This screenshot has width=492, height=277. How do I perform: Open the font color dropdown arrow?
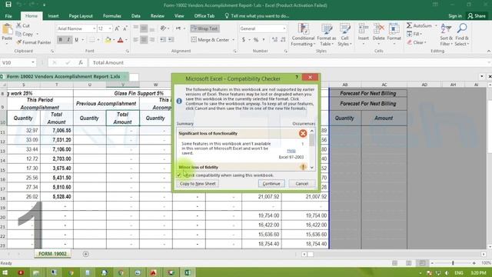(x=126, y=40)
